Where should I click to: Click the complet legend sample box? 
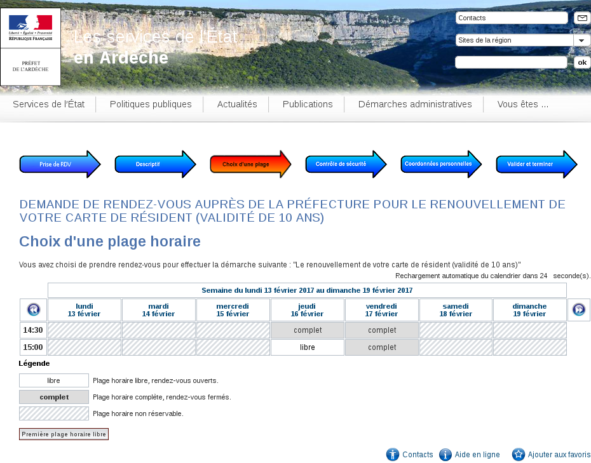(x=54, y=397)
